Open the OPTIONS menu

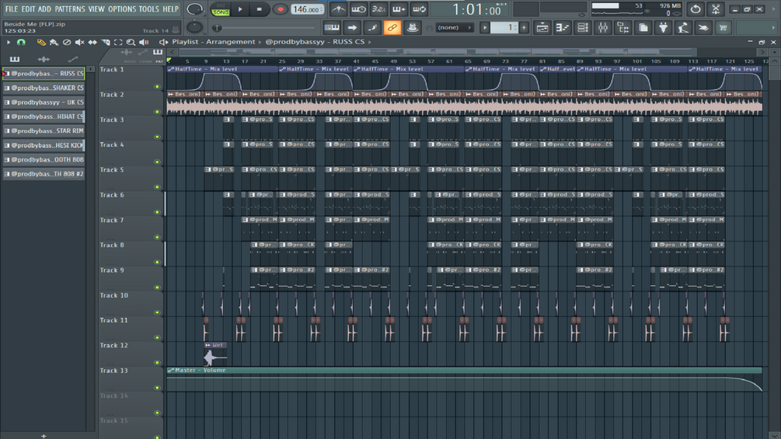pyautogui.click(x=122, y=9)
